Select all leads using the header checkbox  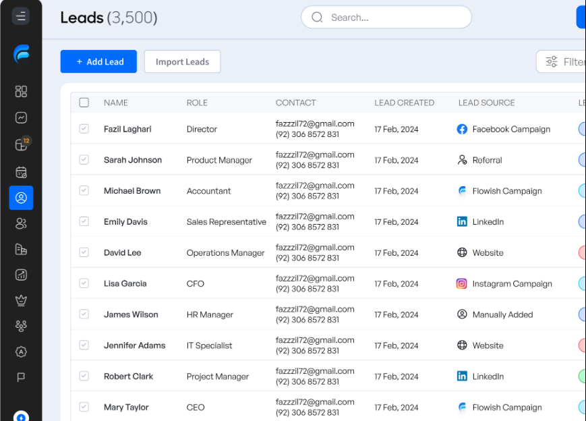[84, 102]
